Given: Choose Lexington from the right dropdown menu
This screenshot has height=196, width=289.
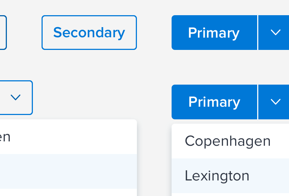Looking at the screenshot, I should point(217,176).
